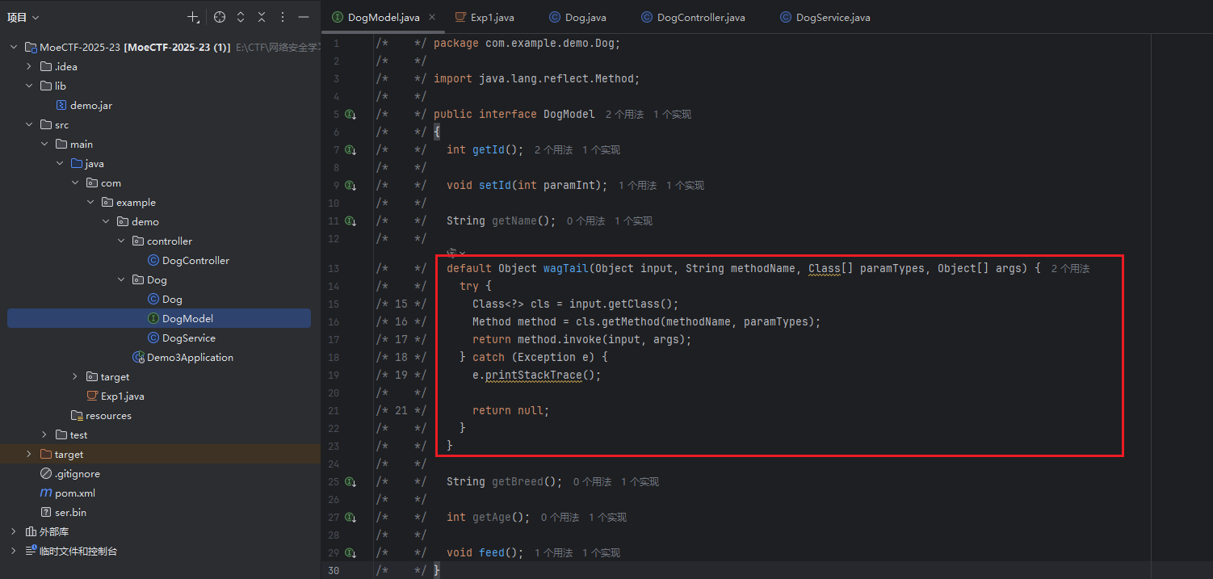Click the usages hint next to interface DogModel
The height and width of the screenshot is (579, 1213).
coord(624,115)
